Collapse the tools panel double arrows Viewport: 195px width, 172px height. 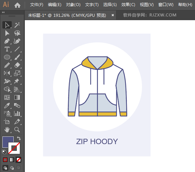[x=3, y=12]
